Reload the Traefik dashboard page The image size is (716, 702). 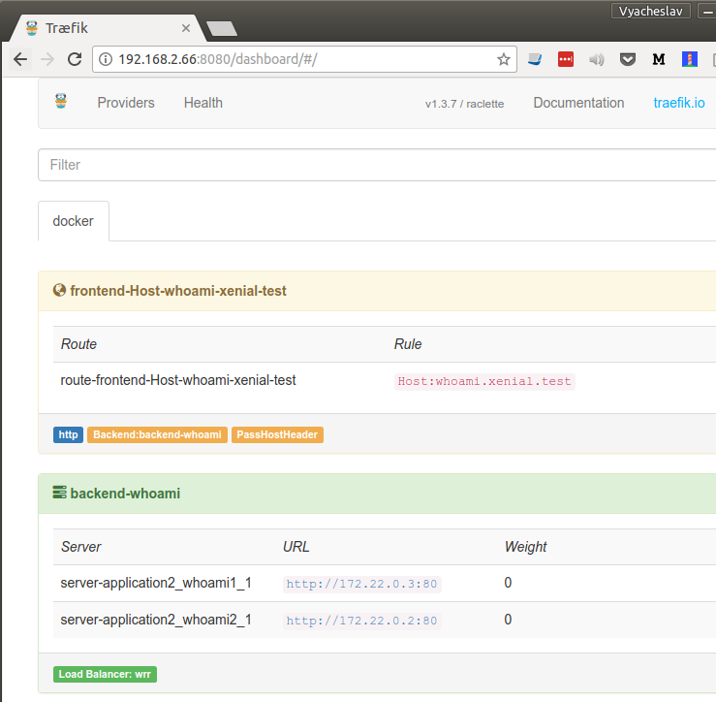click(75, 59)
